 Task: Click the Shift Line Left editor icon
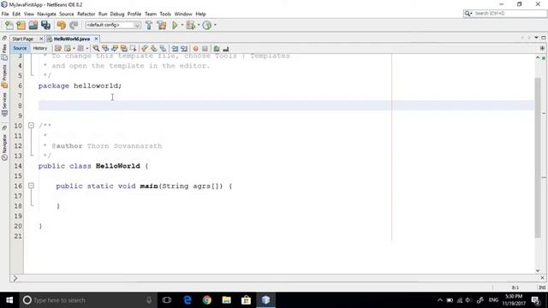pyautogui.click(x=175, y=49)
